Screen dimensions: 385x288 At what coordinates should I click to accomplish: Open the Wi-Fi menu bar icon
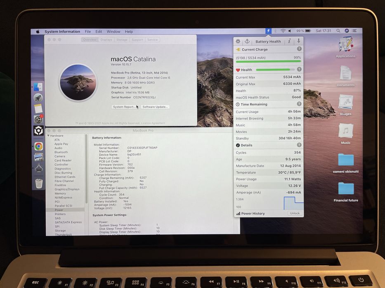tap(283, 31)
